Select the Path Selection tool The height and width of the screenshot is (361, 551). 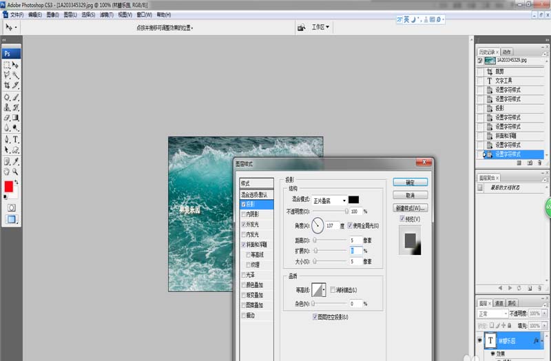point(7,149)
